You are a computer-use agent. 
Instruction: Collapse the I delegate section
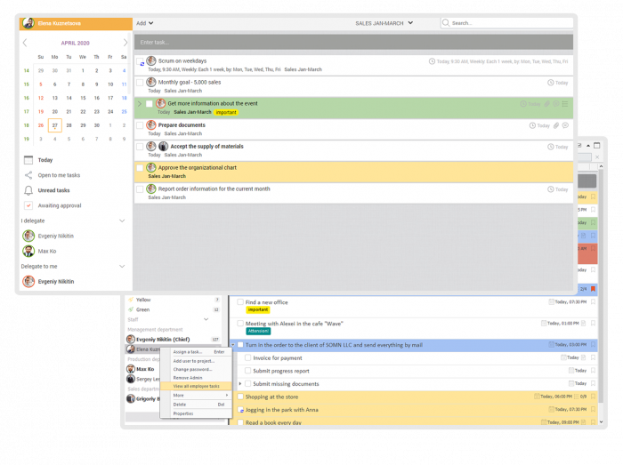click(122, 220)
